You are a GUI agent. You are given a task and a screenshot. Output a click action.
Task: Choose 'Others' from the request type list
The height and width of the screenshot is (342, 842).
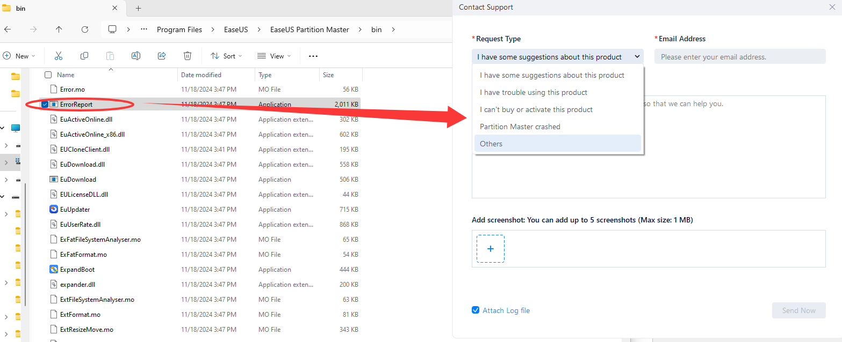tap(558, 144)
